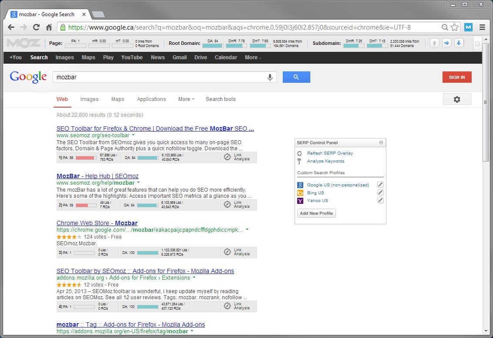493x338 pixels.
Task: Expand dropdown arrow beside addons.mozilla.org Extensions
Action: [x=194, y=278]
